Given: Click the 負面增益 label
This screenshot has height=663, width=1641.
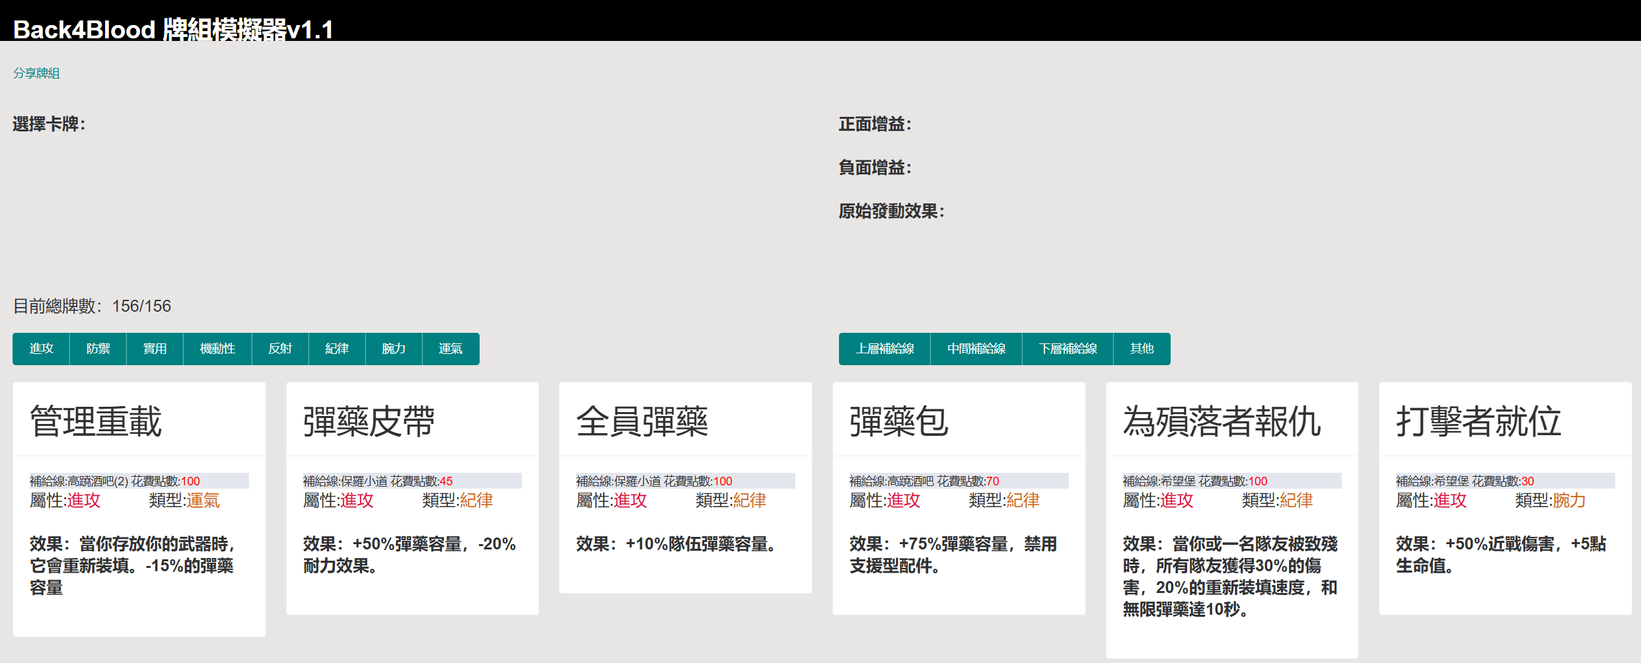Looking at the screenshot, I should [875, 168].
